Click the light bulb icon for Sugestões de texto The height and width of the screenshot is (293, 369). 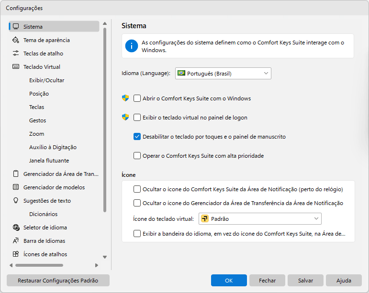pyautogui.click(x=16, y=201)
